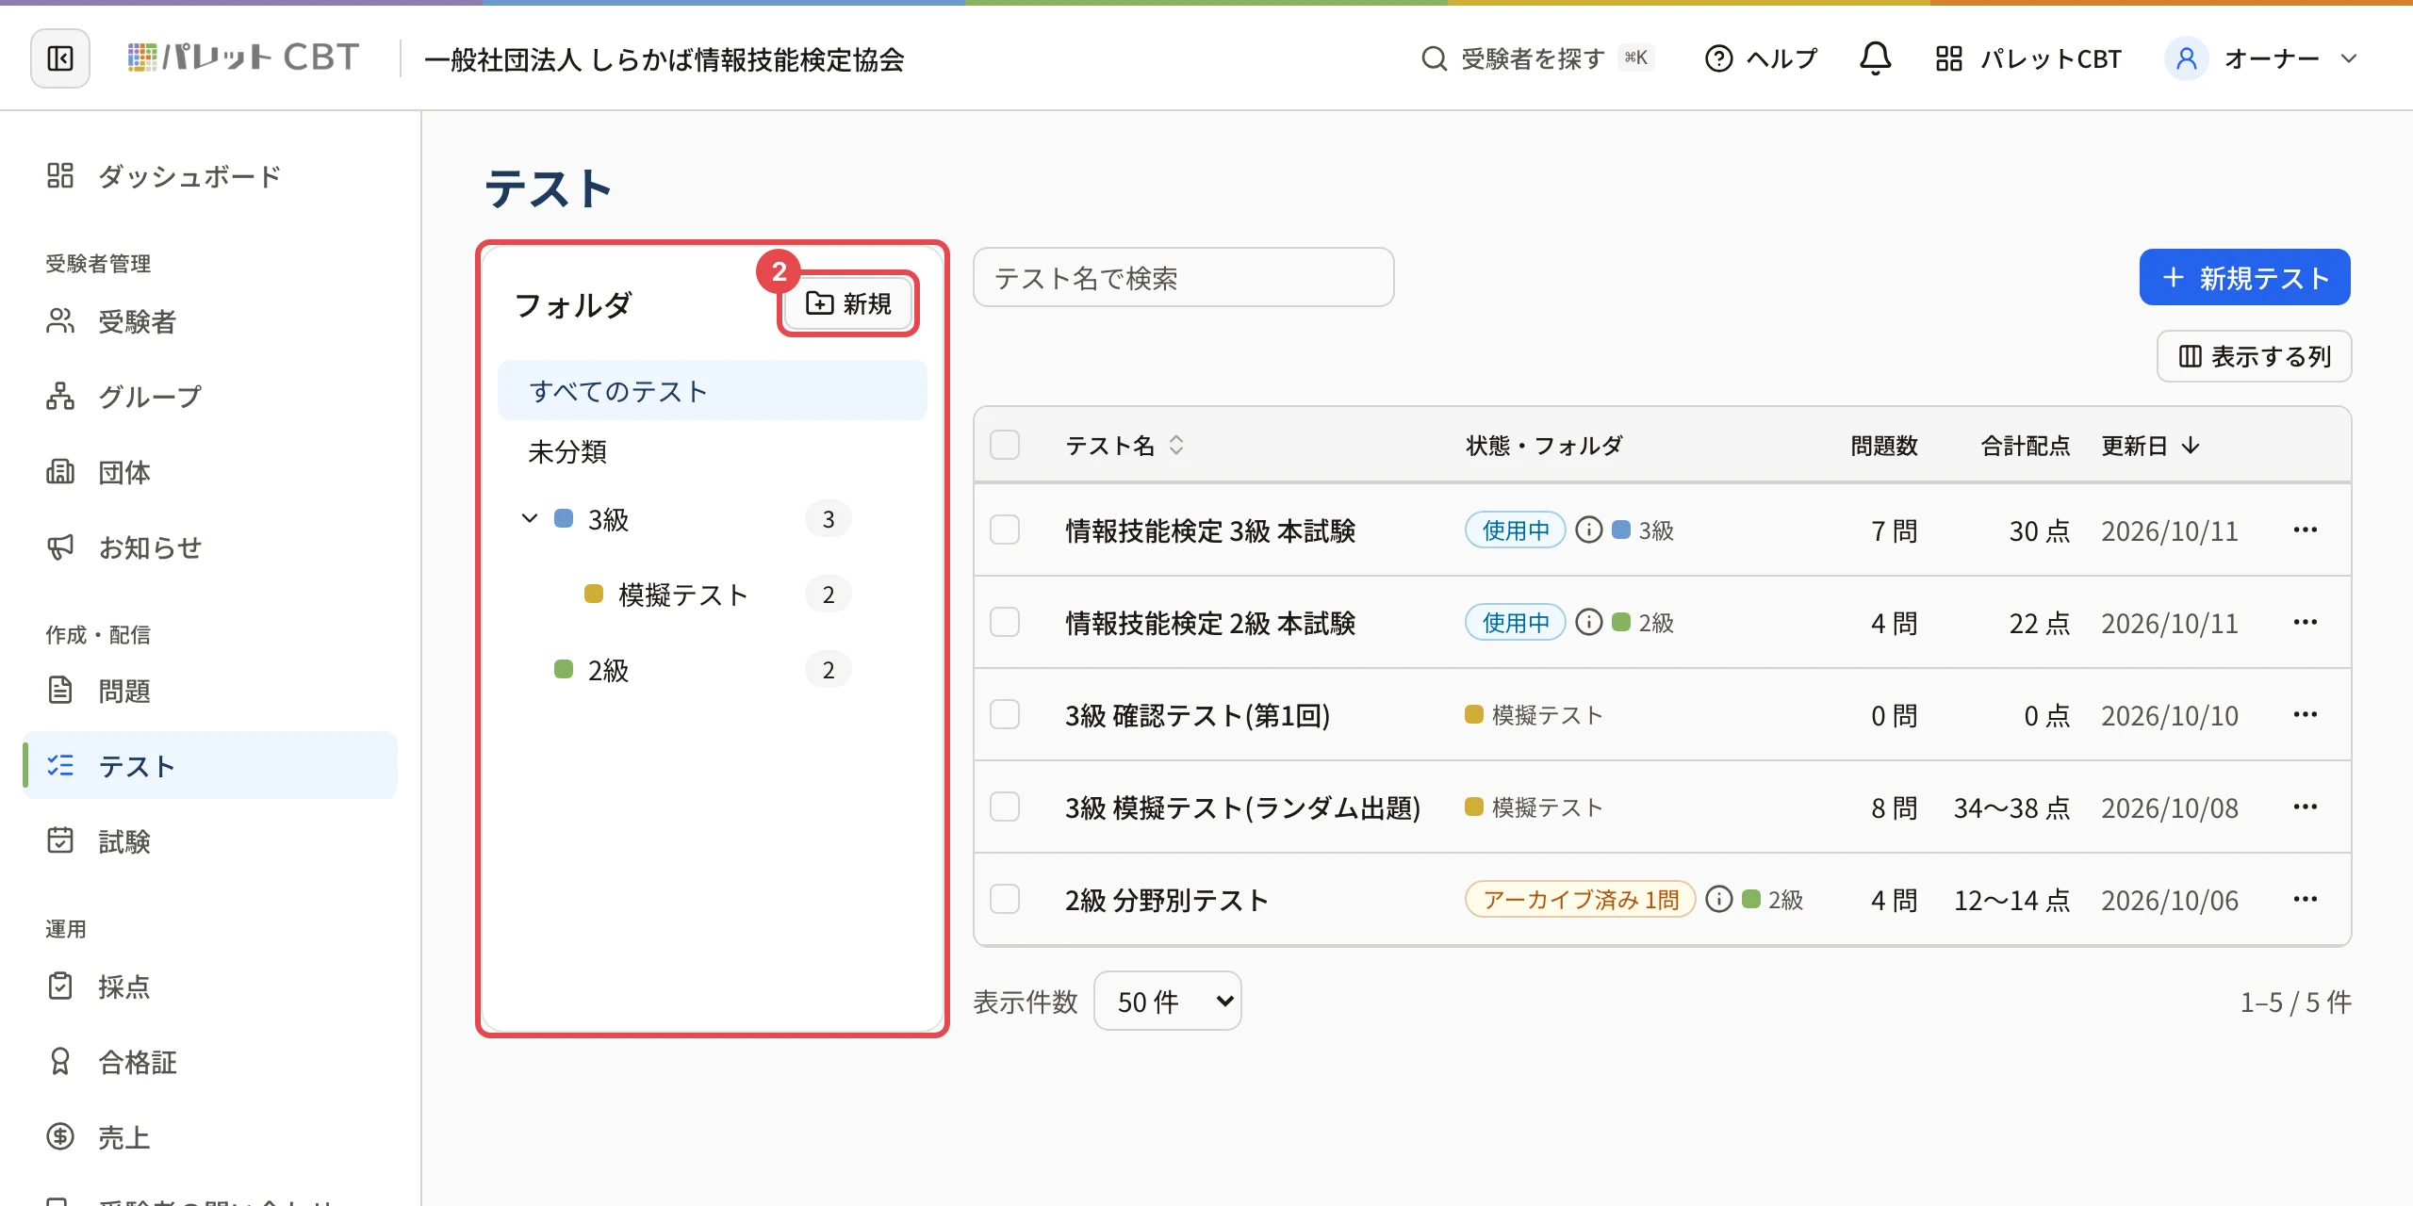
Task: Sort by 更新日 arrow in the header
Action: [x=2191, y=445]
